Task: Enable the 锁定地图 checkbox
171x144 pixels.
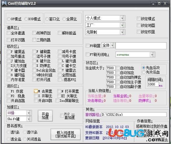Action: click(138, 25)
